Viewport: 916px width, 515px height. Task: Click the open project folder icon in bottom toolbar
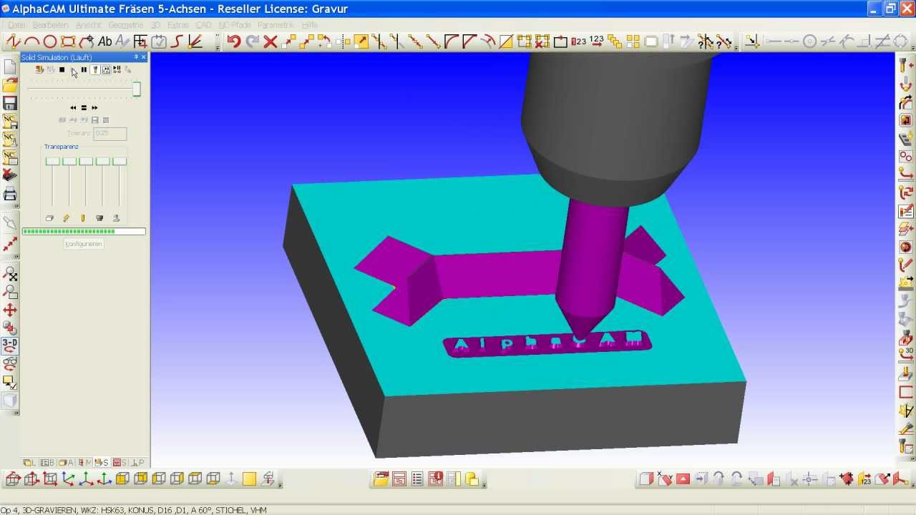click(381, 479)
